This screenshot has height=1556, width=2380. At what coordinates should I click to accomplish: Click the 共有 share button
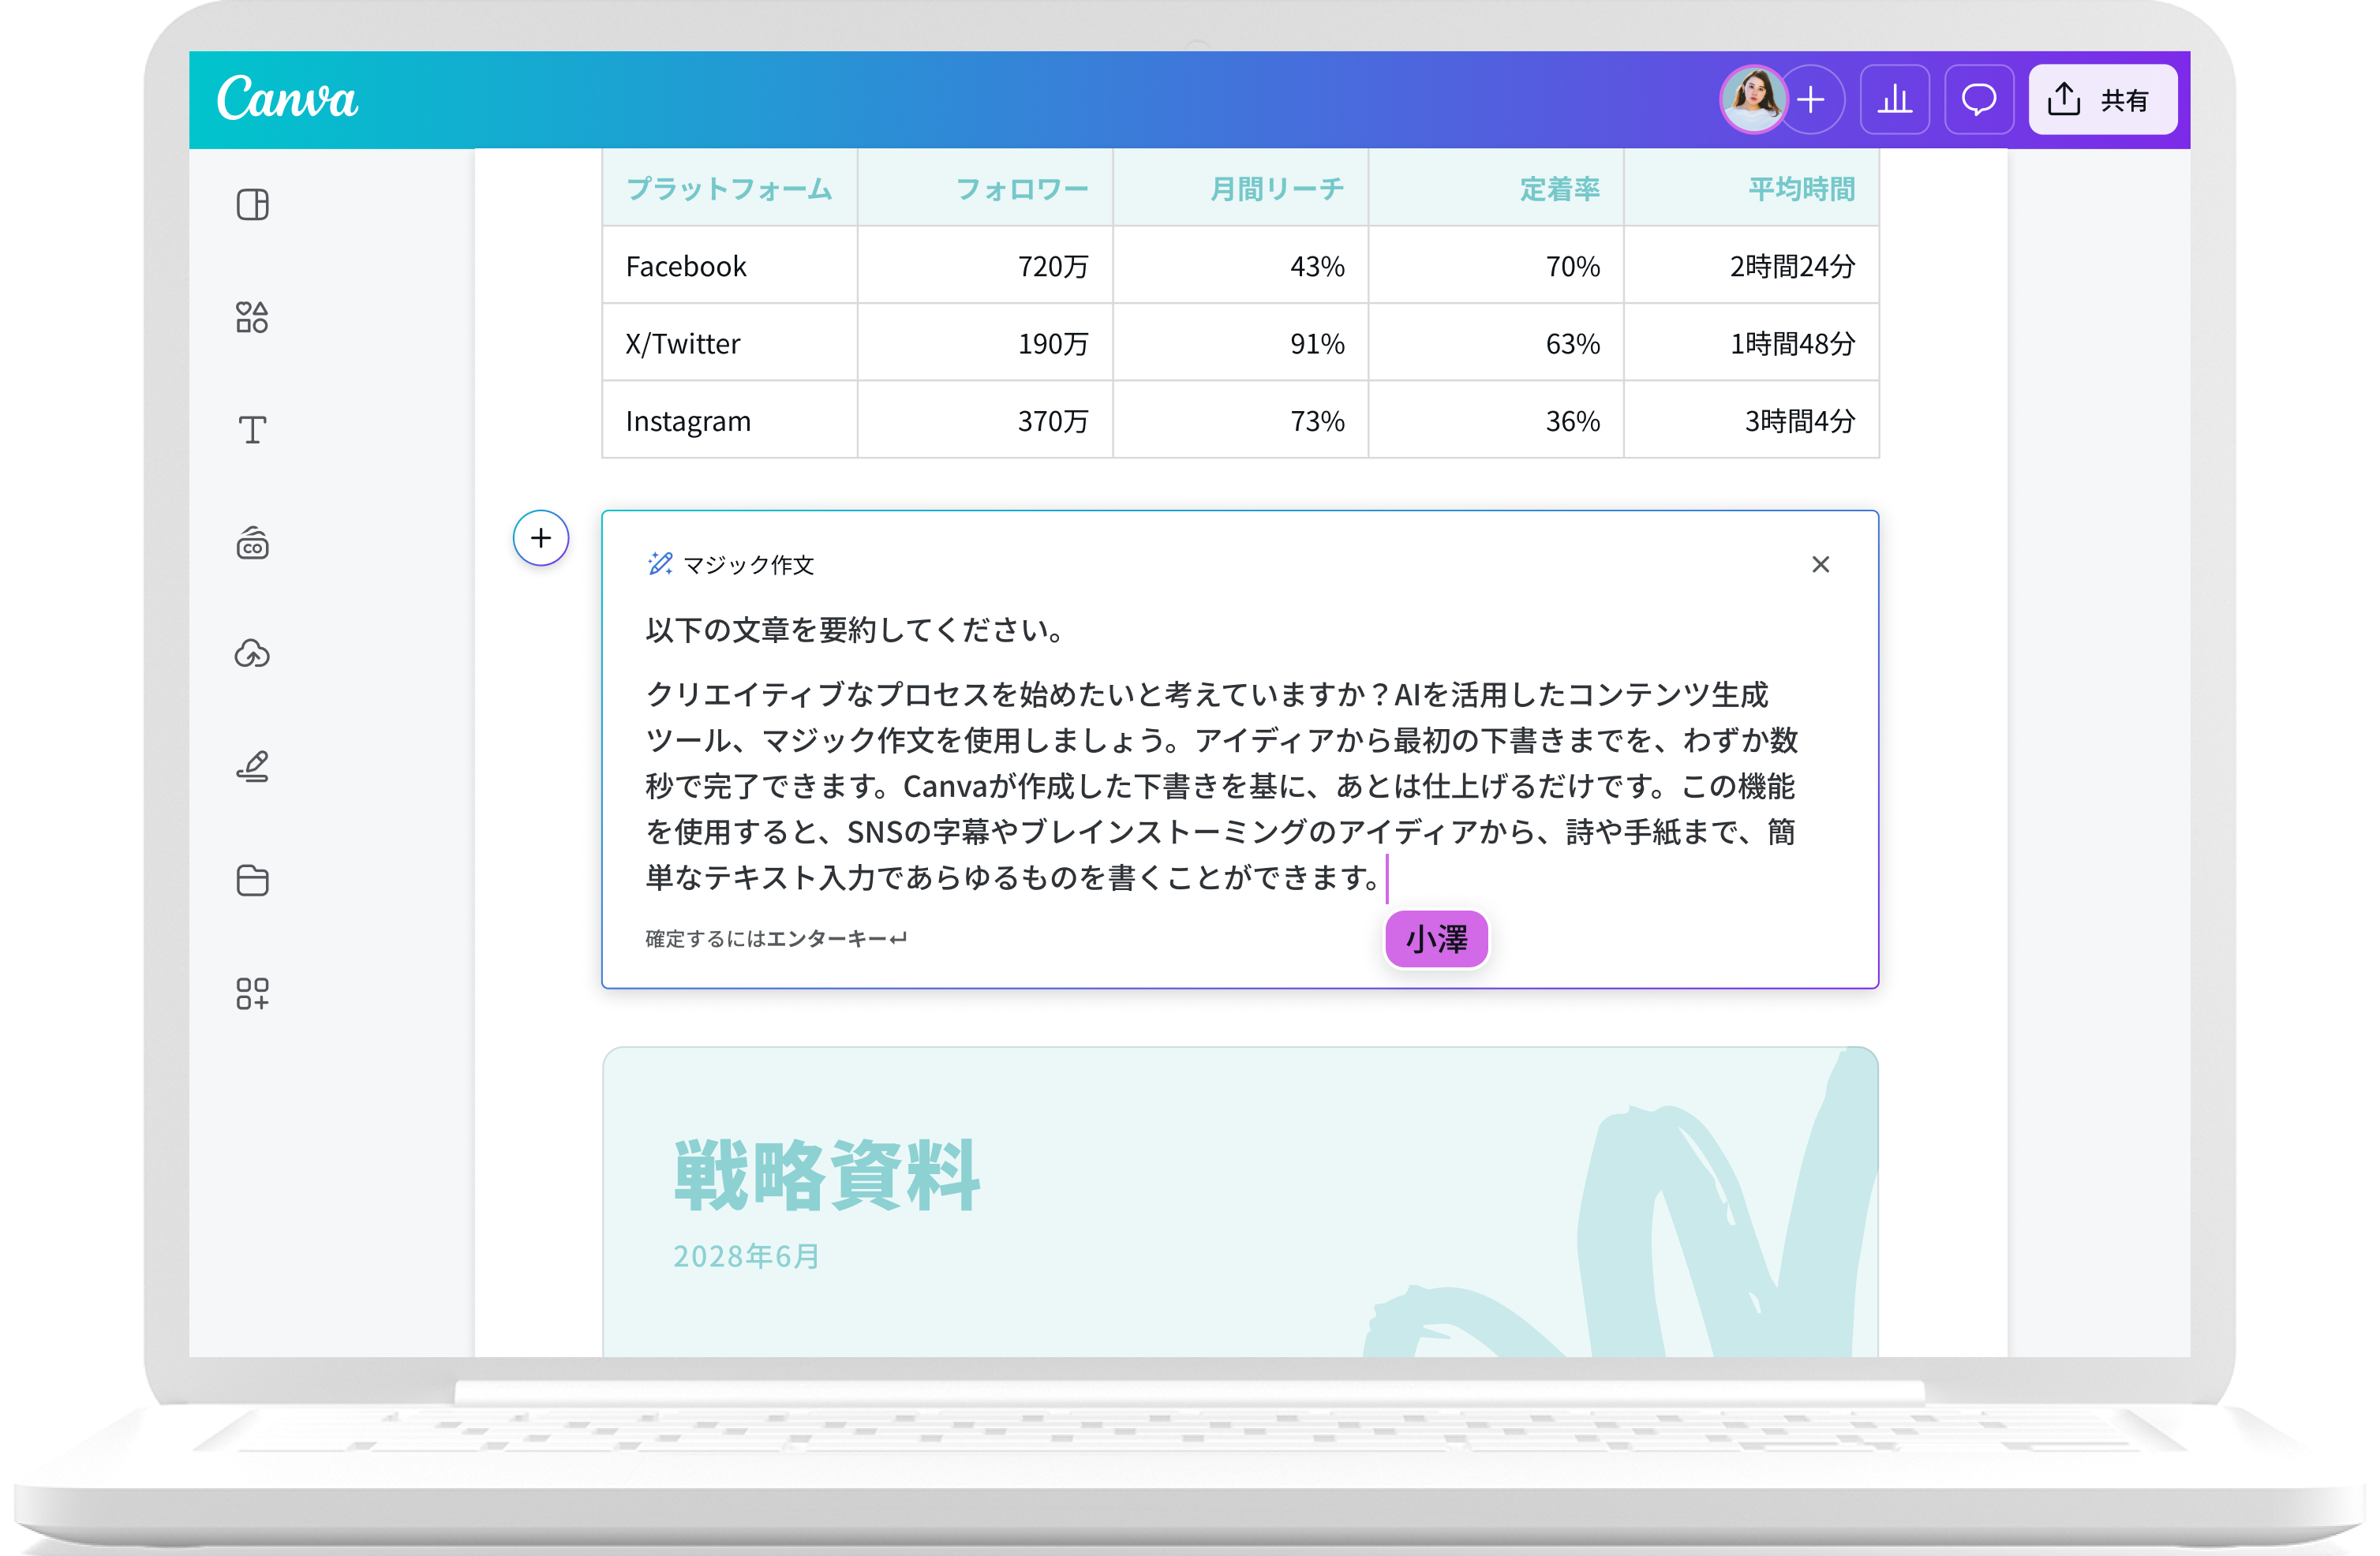[2102, 99]
